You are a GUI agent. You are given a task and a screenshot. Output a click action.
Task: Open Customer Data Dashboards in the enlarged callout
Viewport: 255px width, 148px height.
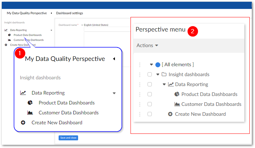click(68, 113)
